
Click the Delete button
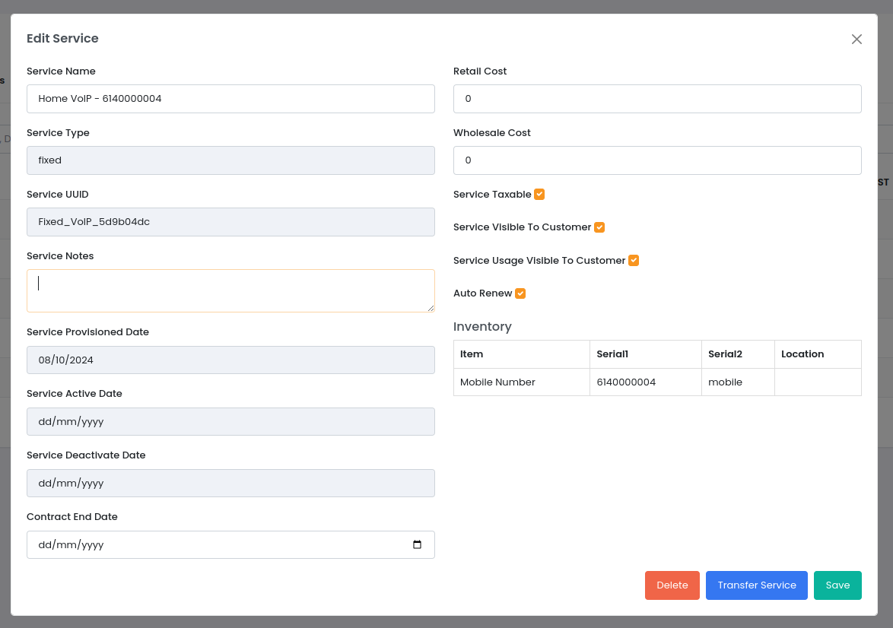point(672,585)
